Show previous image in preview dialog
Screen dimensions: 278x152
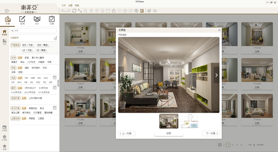click(x=121, y=75)
